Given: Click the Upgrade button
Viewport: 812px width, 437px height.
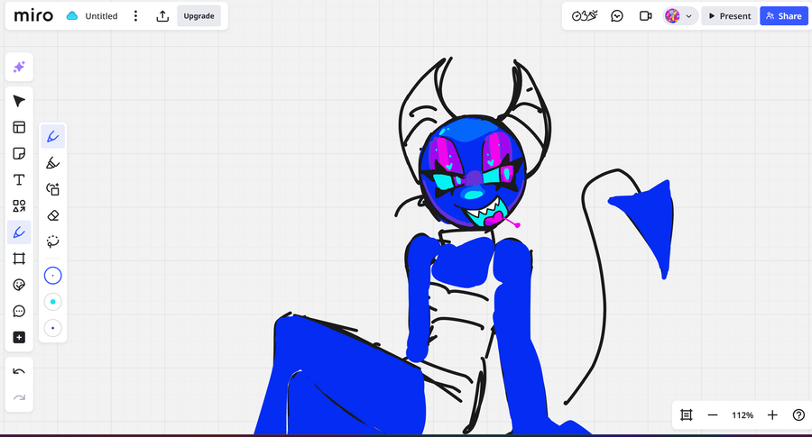Looking at the screenshot, I should [198, 16].
